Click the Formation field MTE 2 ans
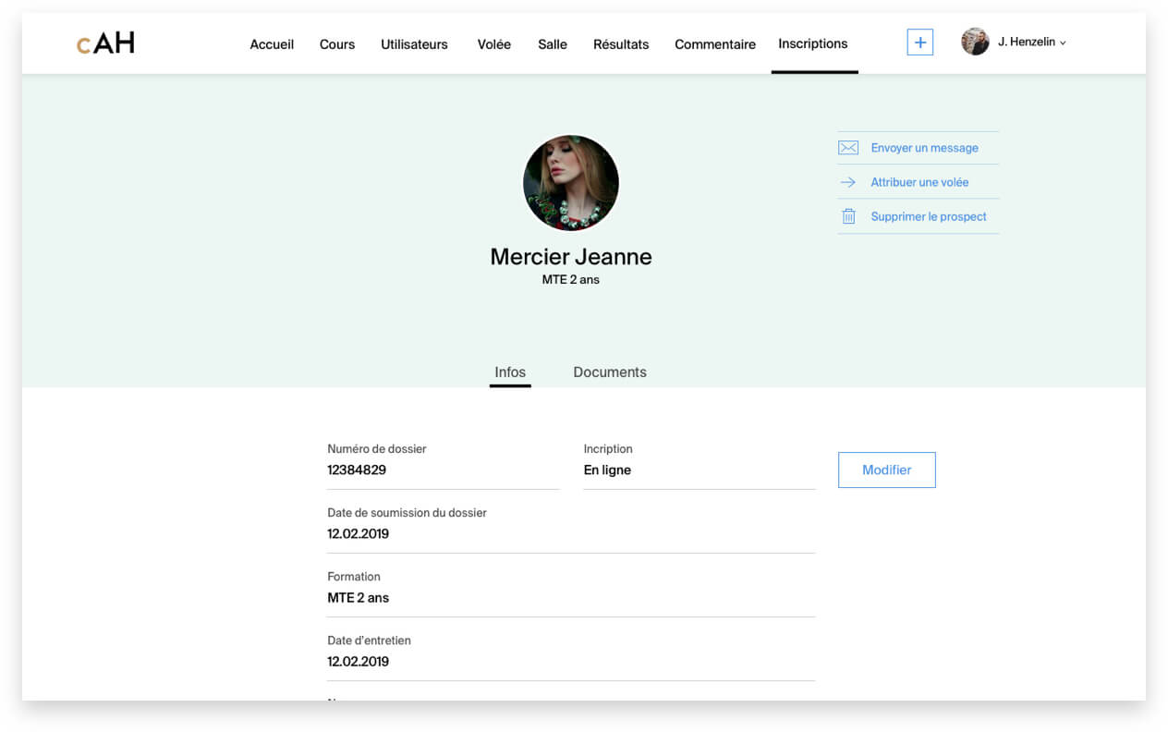 point(571,597)
